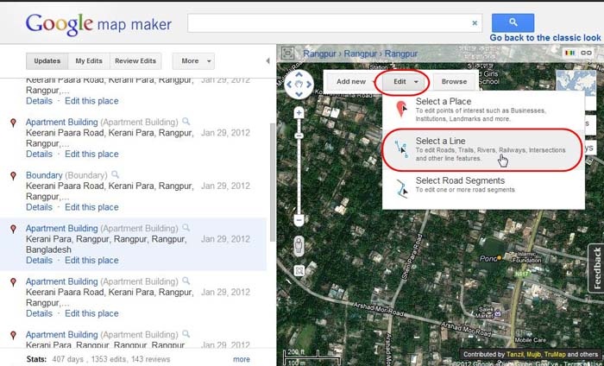Image resolution: width=604 pixels, height=366 pixels.
Task: Click the Street View pegman icon
Action: (299, 245)
